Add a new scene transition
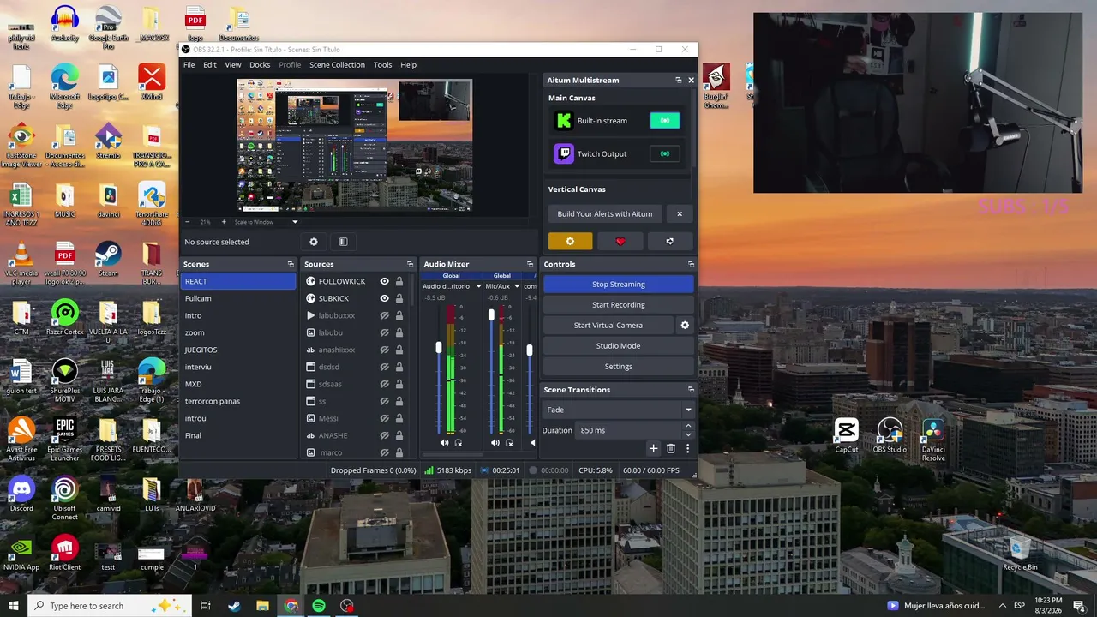Screen dimensions: 1097x617 [x=653, y=448]
